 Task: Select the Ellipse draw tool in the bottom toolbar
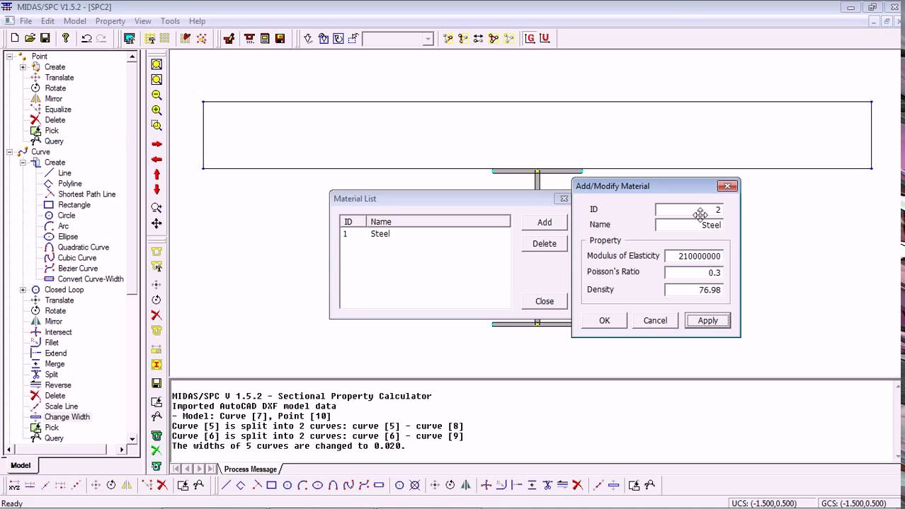[x=317, y=485]
